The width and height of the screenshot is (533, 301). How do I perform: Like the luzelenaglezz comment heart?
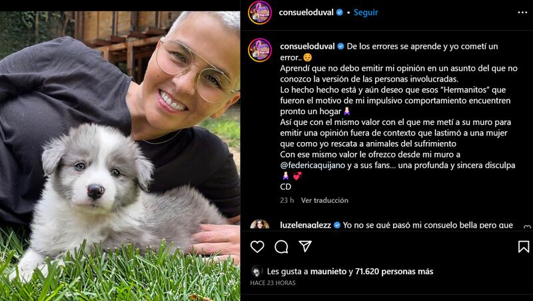[527, 226]
